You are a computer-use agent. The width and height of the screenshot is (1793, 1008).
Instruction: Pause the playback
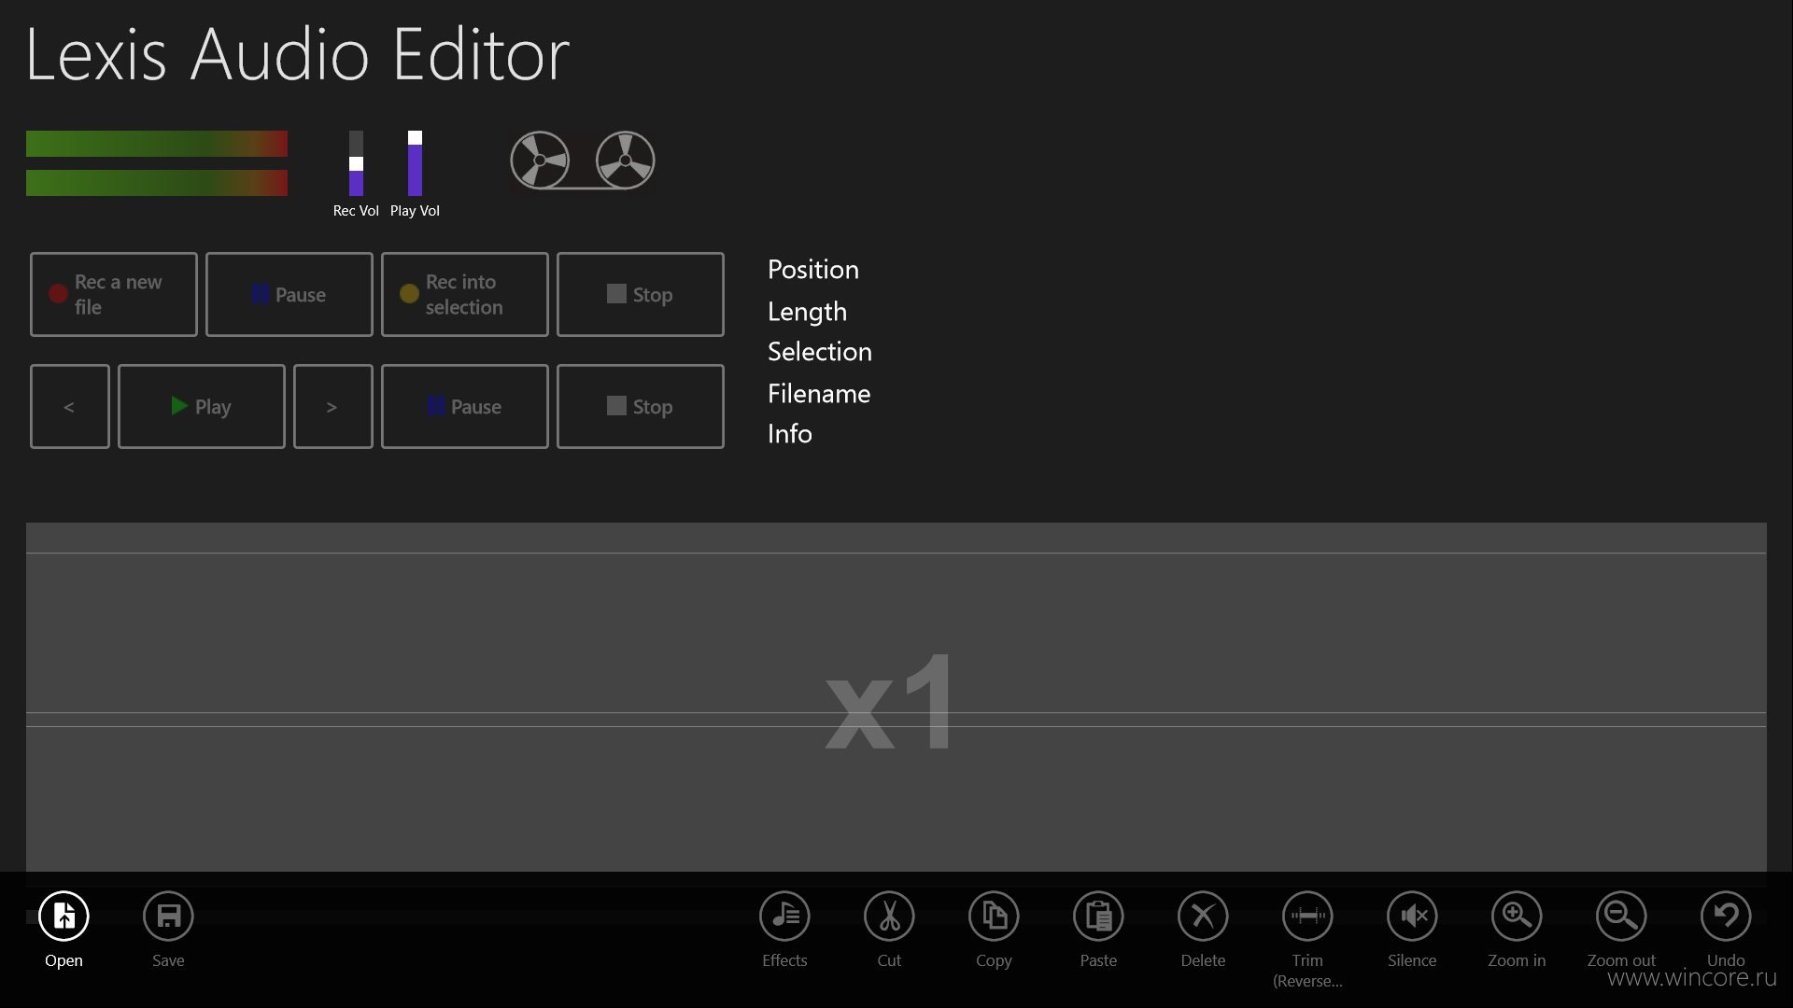[x=465, y=406]
